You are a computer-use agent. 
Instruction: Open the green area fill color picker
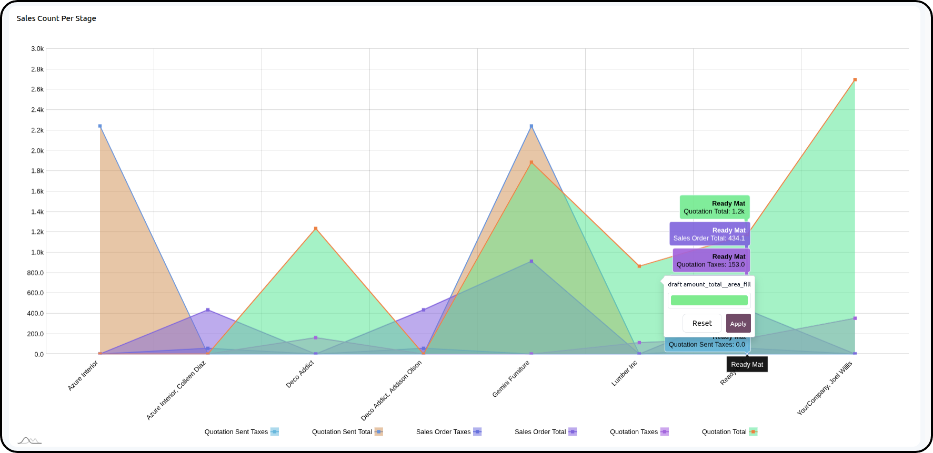pyautogui.click(x=709, y=301)
